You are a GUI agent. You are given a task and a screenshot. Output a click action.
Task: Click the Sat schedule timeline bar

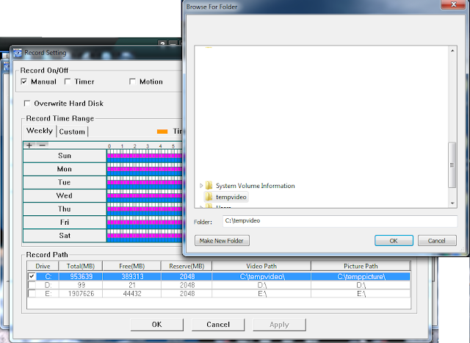[145, 236]
